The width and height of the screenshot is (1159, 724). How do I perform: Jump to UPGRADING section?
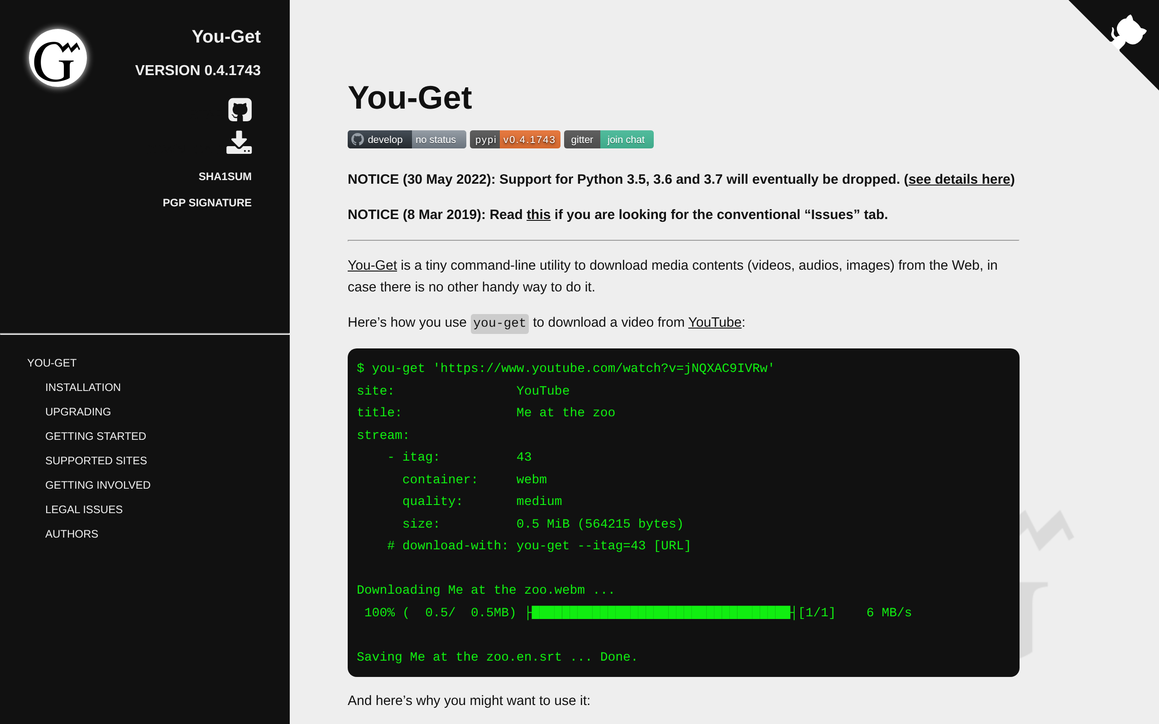(x=78, y=412)
